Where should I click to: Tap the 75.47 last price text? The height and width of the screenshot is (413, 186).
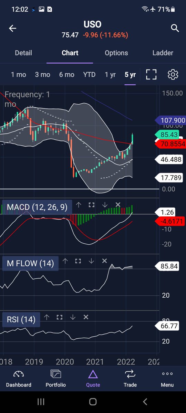[70, 35]
